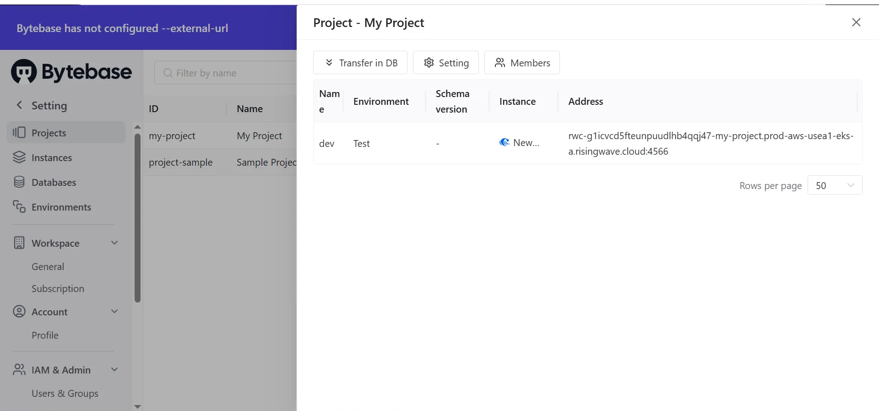879x411 pixels.
Task: Click the Environment column header
Action: [x=381, y=102]
